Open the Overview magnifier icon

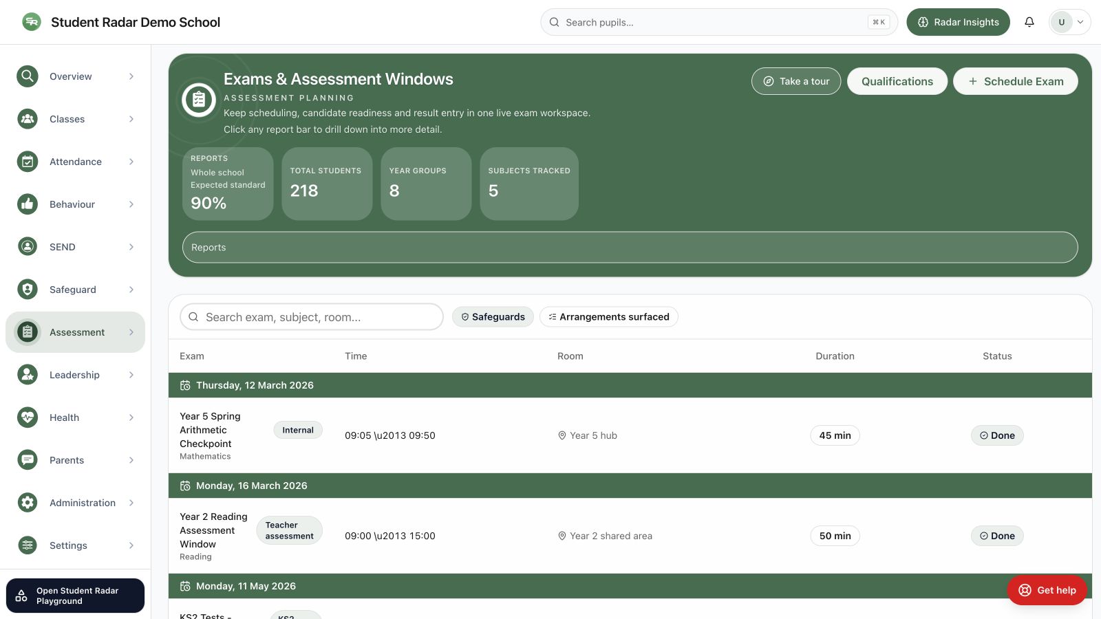pyautogui.click(x=28, y=76)
